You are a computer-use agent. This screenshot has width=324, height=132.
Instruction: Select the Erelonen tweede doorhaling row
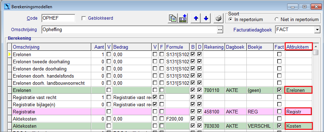pyautogui.click(x=51, y=62)
